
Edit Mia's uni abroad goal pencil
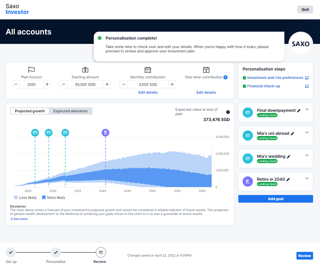pos(292,134)
